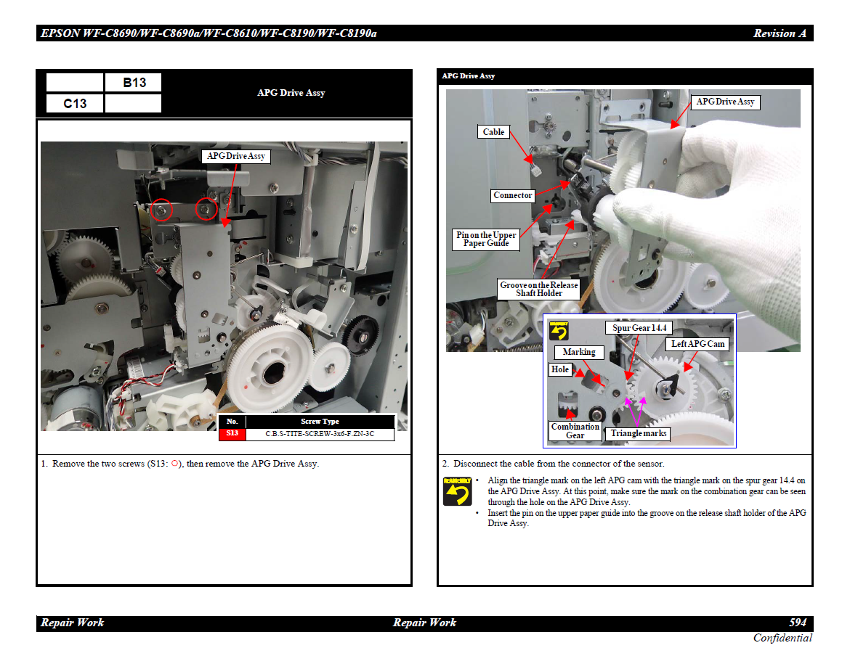
Task: Click the 'Spur Gear 14.4' label
Action: click(639, 328)
